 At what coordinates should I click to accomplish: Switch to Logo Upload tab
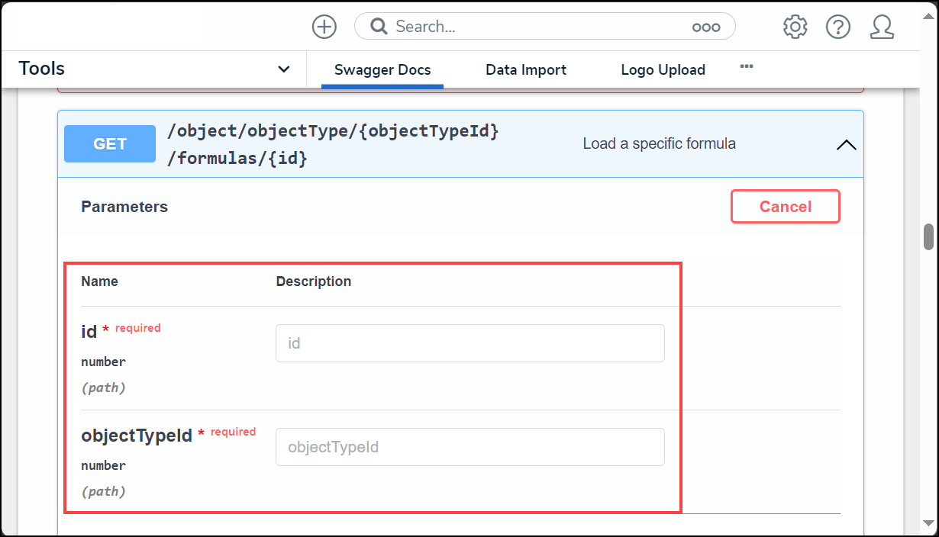click(x=663, y=70)
